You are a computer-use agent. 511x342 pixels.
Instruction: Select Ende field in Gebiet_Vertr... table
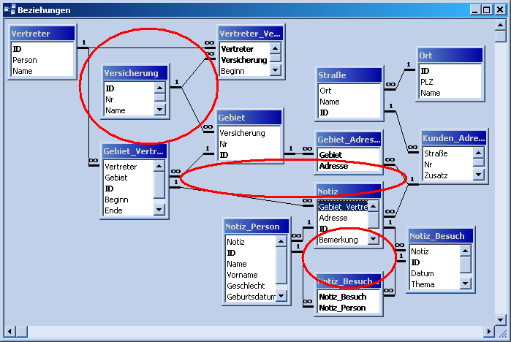coord(115,210)
